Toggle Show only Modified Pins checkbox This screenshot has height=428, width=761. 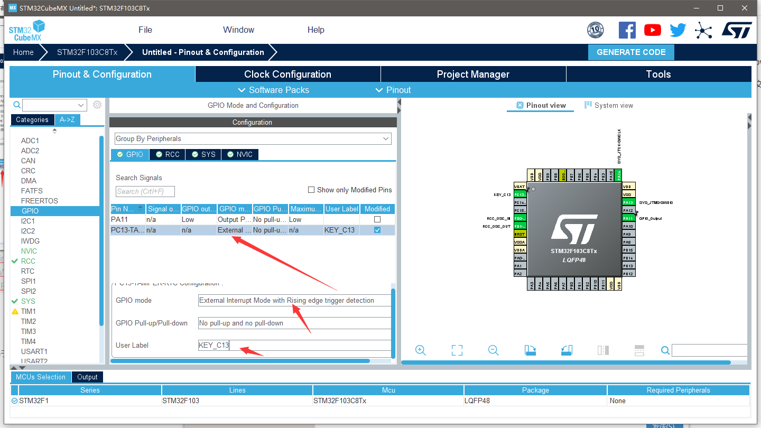coord(311,190)
